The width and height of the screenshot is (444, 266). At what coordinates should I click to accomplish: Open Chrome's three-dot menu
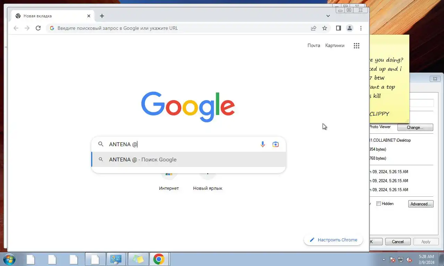361,28
